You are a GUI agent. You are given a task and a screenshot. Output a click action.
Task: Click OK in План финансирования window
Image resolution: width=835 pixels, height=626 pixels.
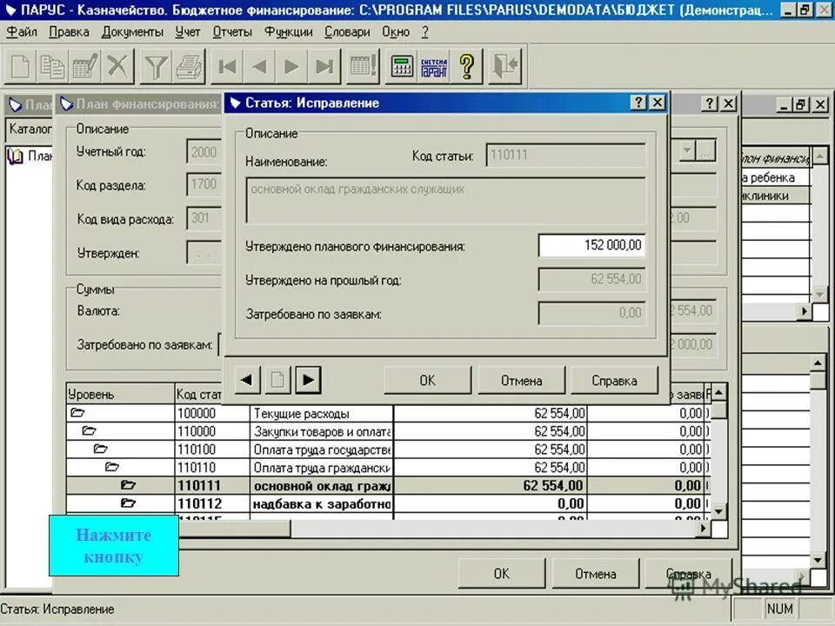502,574
